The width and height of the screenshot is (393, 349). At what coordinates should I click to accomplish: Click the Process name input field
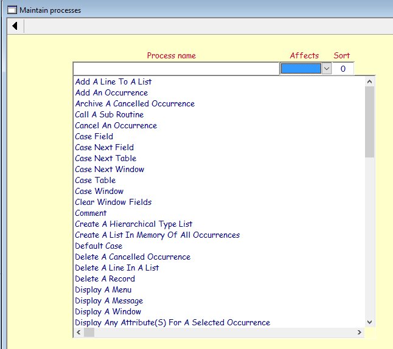pyautogui.click(x=176, y=69)
